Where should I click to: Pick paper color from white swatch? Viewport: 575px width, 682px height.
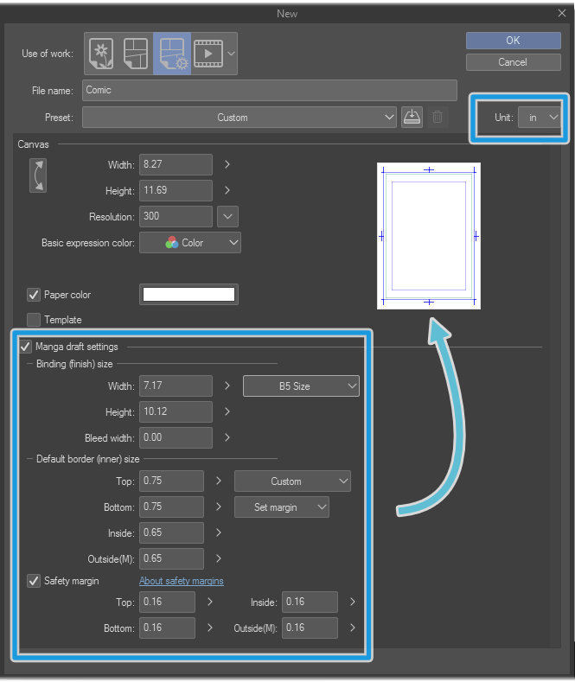188,295
